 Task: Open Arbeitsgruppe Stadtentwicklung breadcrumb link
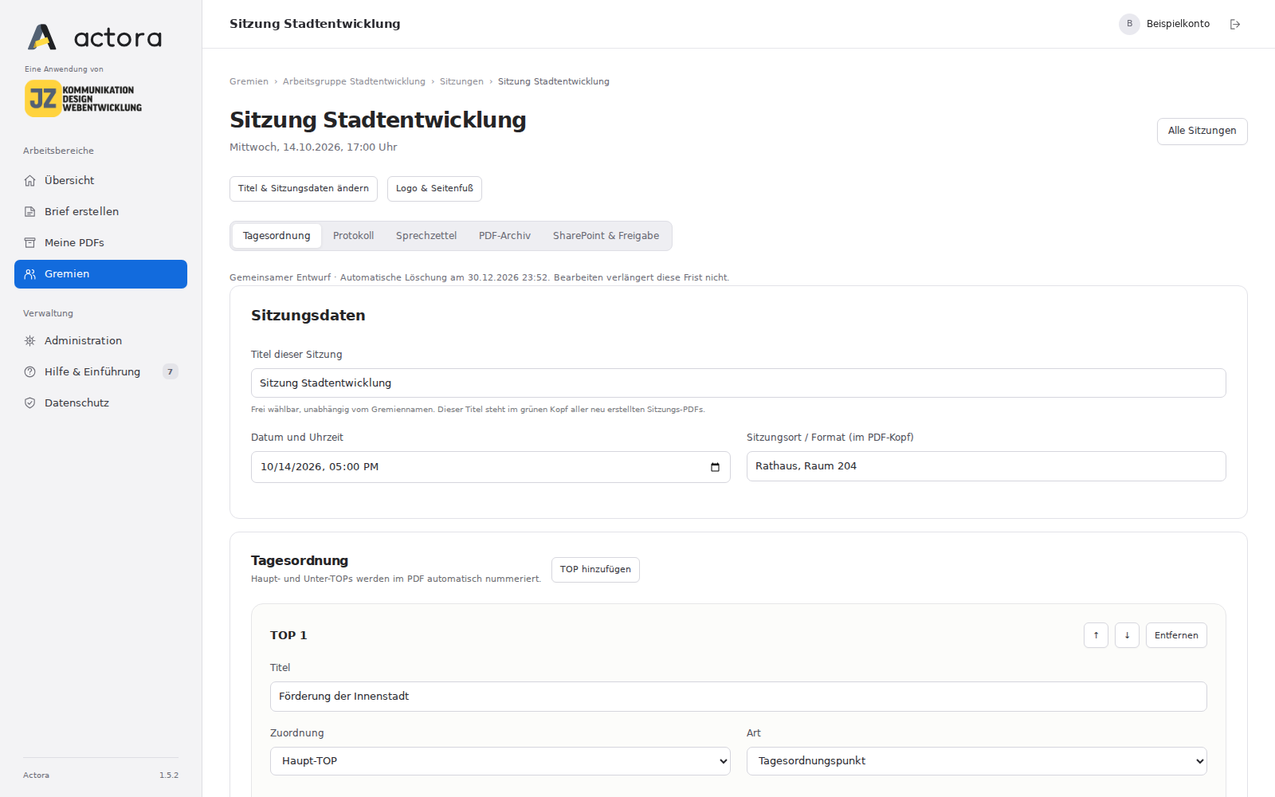pos(354,81)
